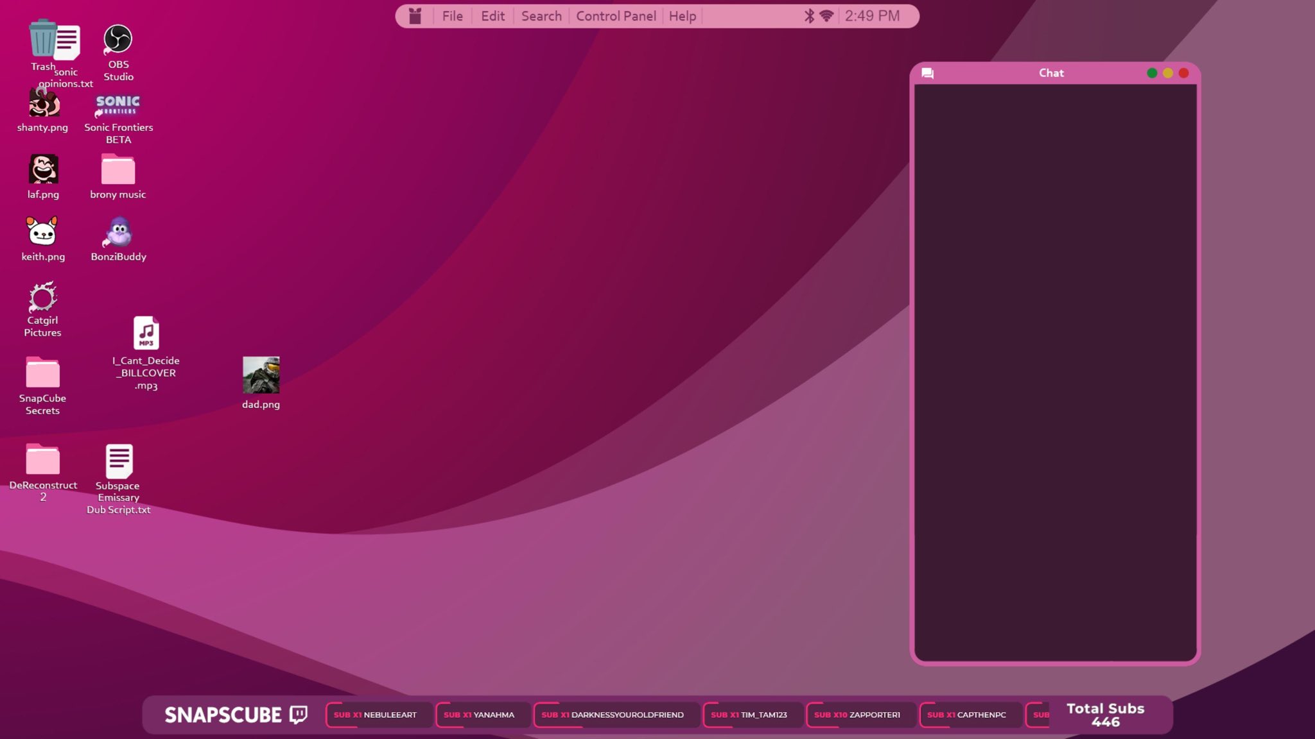Viewport: 1315px width, 739px height.
Task: Click the Twitch logo icon
Action: 299,715
